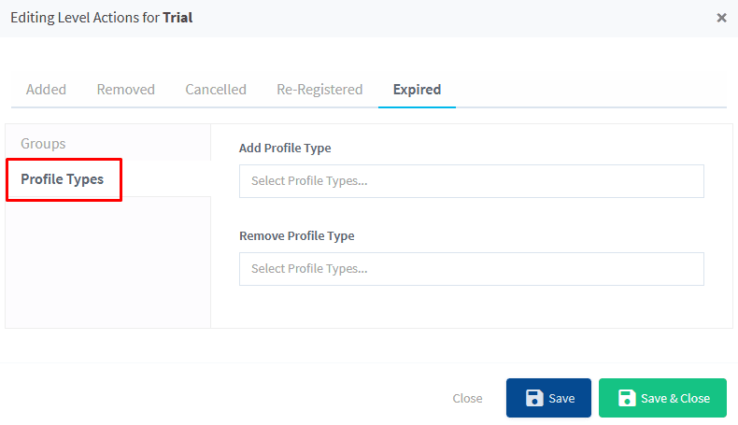Click the bold Trial level name
The image size is (738, 425).
(177, 18)
